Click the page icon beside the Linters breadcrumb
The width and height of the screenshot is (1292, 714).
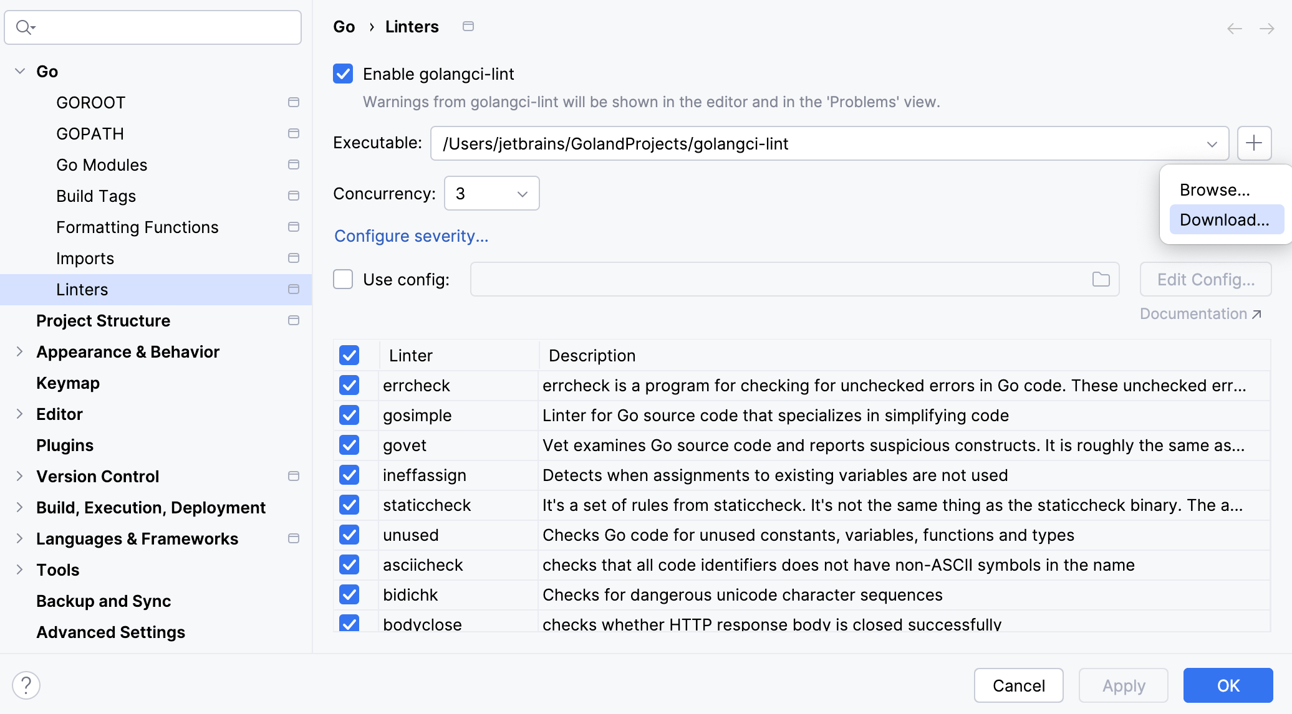(x=468, y=26)
